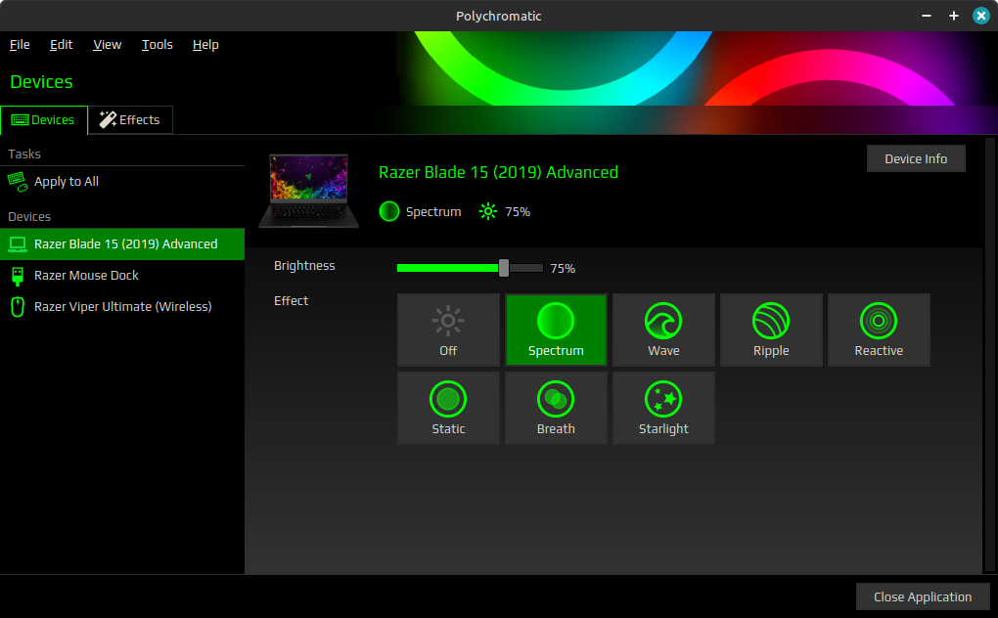Screen dimensions: 998x618
Task: Set the Static effect
Action: tap(448, 408)
